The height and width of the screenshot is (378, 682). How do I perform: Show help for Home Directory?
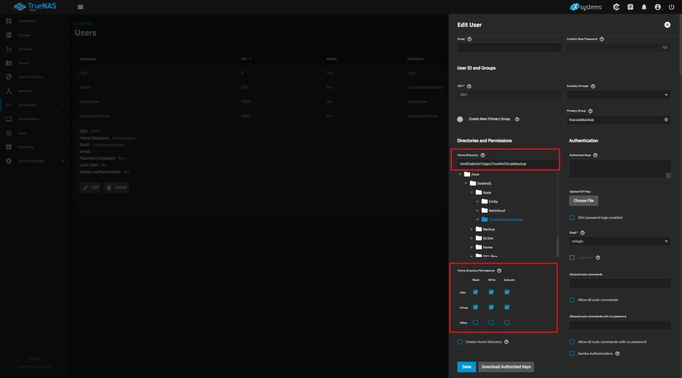coord(483,155)
